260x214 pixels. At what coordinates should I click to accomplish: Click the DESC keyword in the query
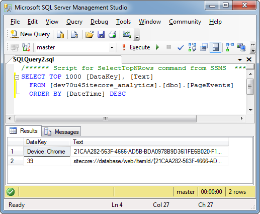[118, 94]
